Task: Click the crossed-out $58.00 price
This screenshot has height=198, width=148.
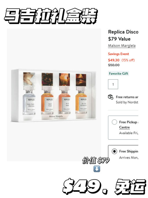Action: point(114,65)
